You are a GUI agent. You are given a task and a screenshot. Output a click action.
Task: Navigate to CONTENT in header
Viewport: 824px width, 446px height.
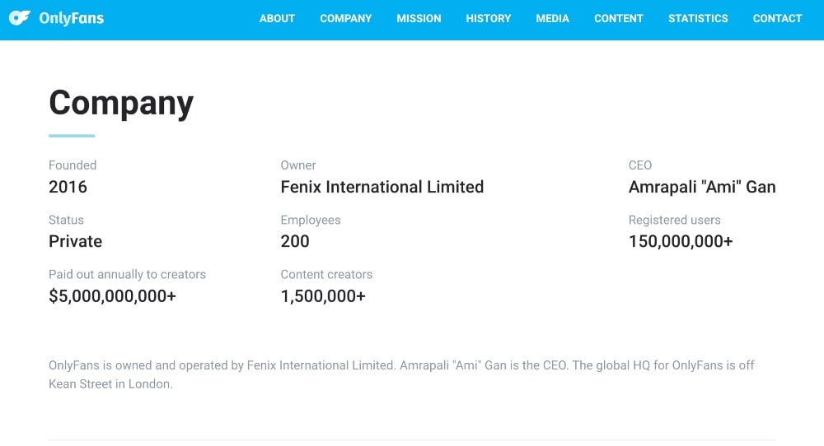619,18
